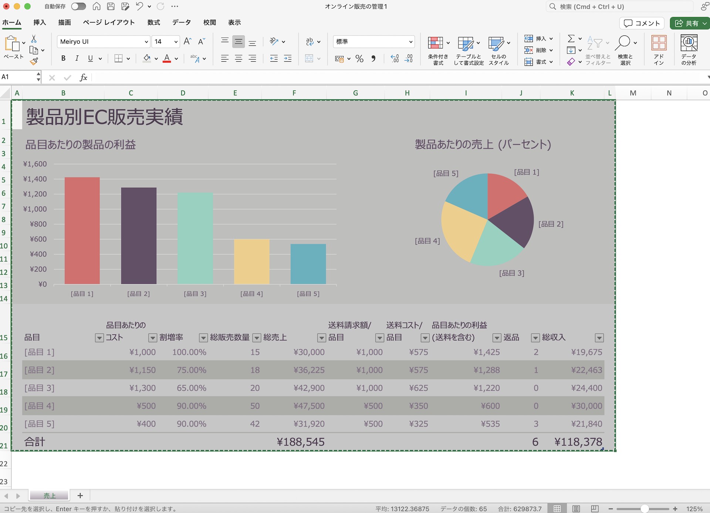The width and height of the screenshot is (710, 513).
Task: Click the Decrease decimal icon
Action: pyautogui.click(x=409, y=58)
